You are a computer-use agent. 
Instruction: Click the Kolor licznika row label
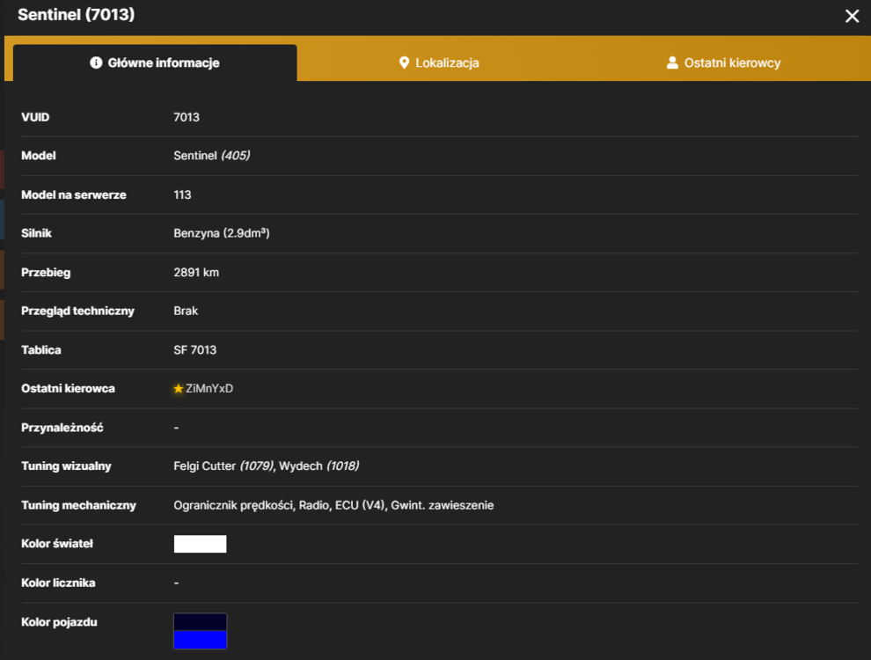coord(58,583)
